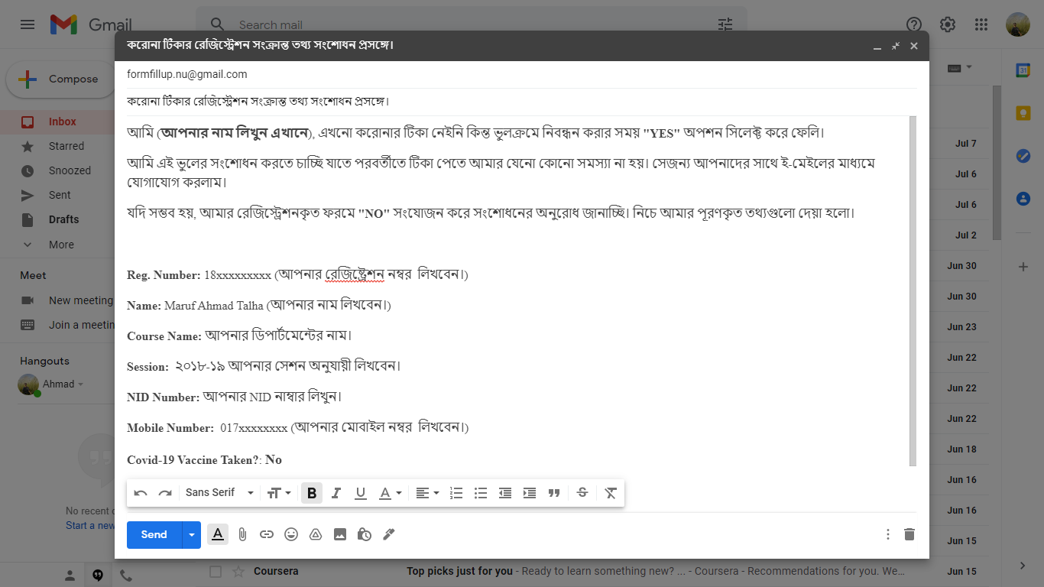The width and height of the screenshot is (1044, 587).
Task: Open the text alignment dropdown
Action: pyautogui.click(x=427, y=493)
